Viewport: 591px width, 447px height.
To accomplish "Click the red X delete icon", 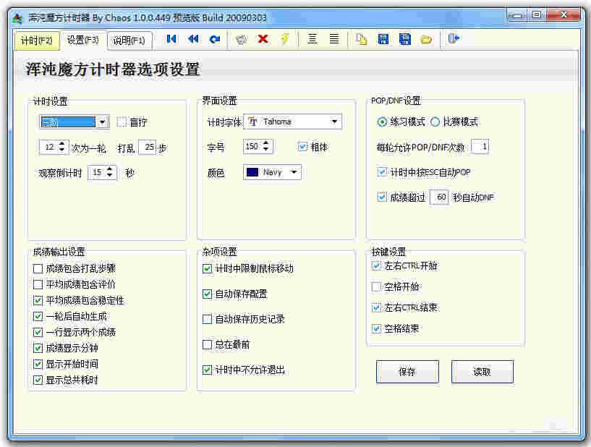I will coord(263,39).
